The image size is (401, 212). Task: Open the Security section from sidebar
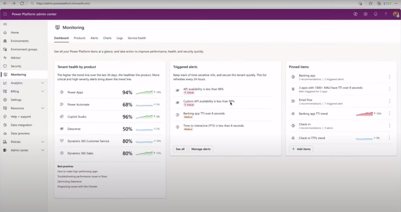click(16, 66)
